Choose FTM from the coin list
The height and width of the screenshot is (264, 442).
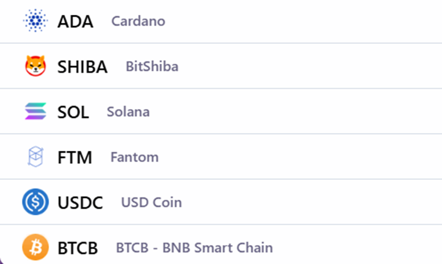(x=74, y=158)
